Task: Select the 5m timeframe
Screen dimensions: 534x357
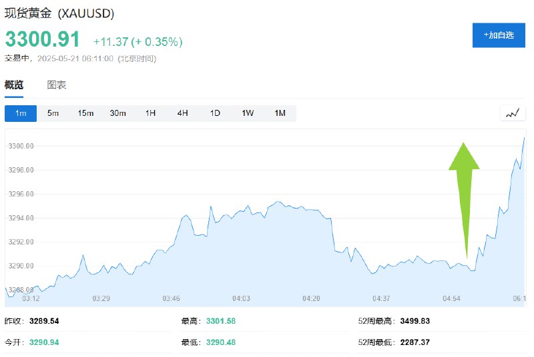Action: click(53, 113)
